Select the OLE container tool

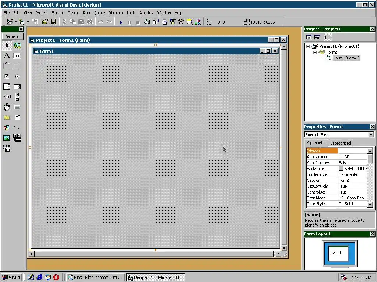[x=7, y=148]
